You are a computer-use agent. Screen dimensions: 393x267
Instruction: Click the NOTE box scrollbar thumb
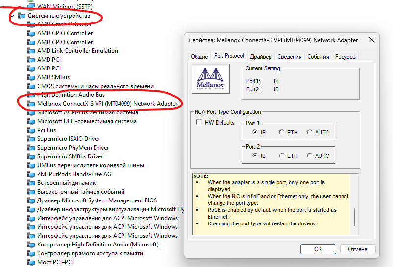tap(354, 217)
